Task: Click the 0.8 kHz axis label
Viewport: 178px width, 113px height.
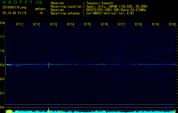Action: [2, 79]
